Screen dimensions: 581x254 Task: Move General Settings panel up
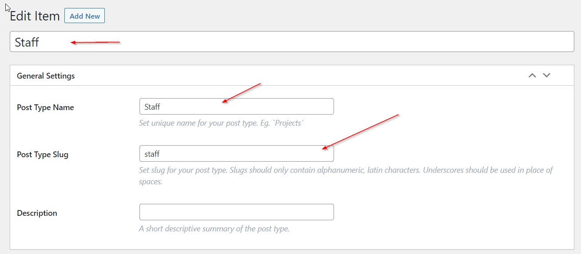click(x=532, y=75)
